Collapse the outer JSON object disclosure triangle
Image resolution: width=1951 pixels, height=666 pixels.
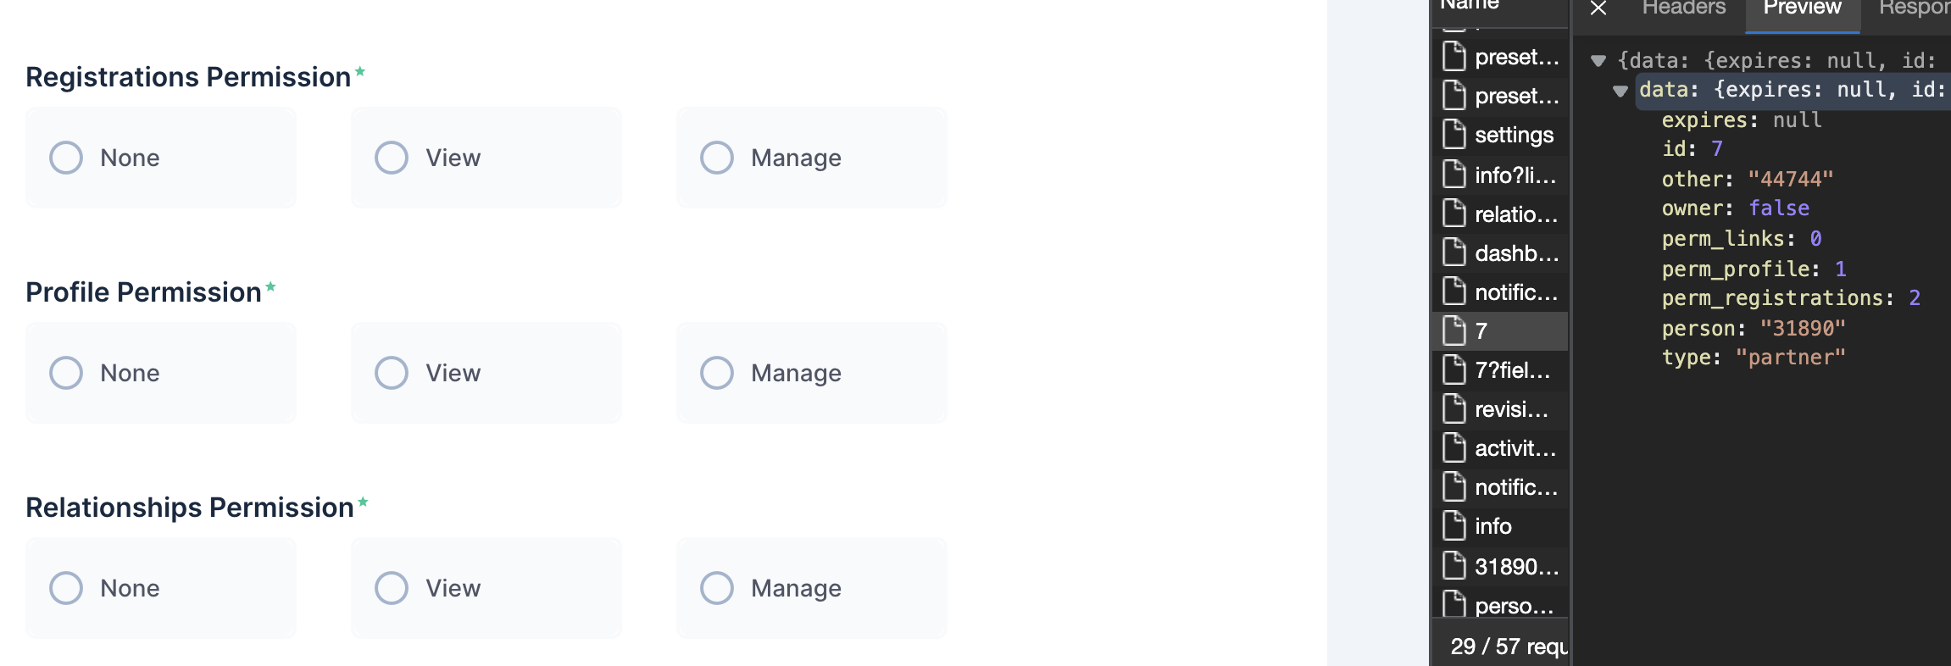[x=1597, y=60]
